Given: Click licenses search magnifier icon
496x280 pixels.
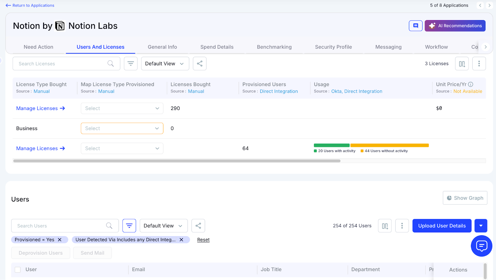Looking at the screenshot, I should [111, 64].
